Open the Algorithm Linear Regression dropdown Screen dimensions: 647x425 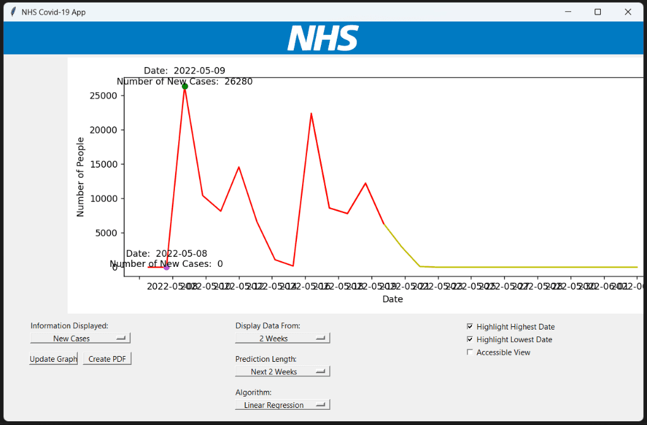pyautogui.click(x=282, y=405)
